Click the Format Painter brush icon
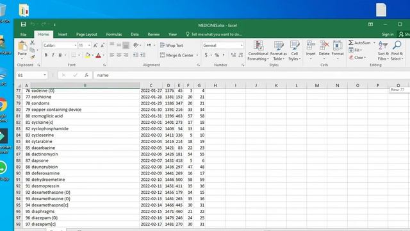The width and height of the screenshot is (410, 231). pyautogui.click(x=33, y=57)
